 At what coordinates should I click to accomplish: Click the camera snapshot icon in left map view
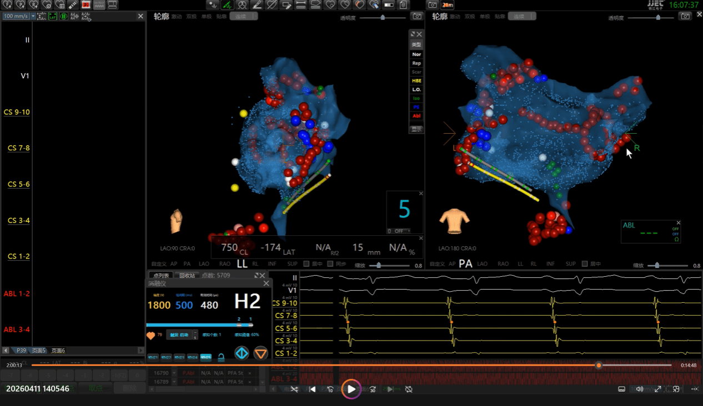pos(416,17)
